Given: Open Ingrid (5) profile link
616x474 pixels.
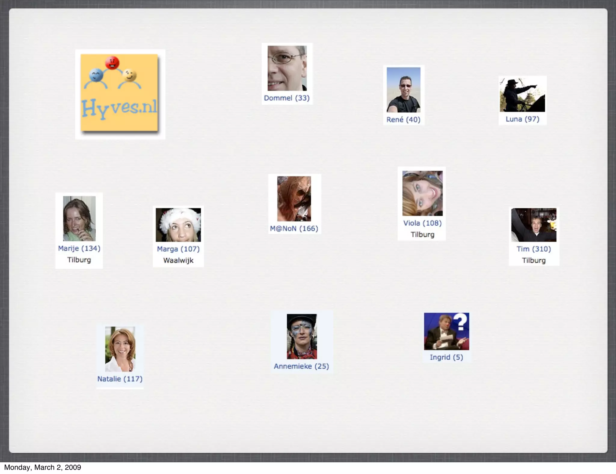Looking at the screenshot, I should tap(446, 357).
